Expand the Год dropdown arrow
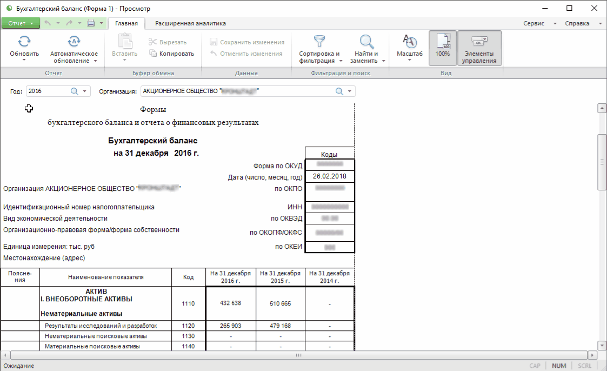The height and width of the screenshot is (371, 607). tap(85, 91)
